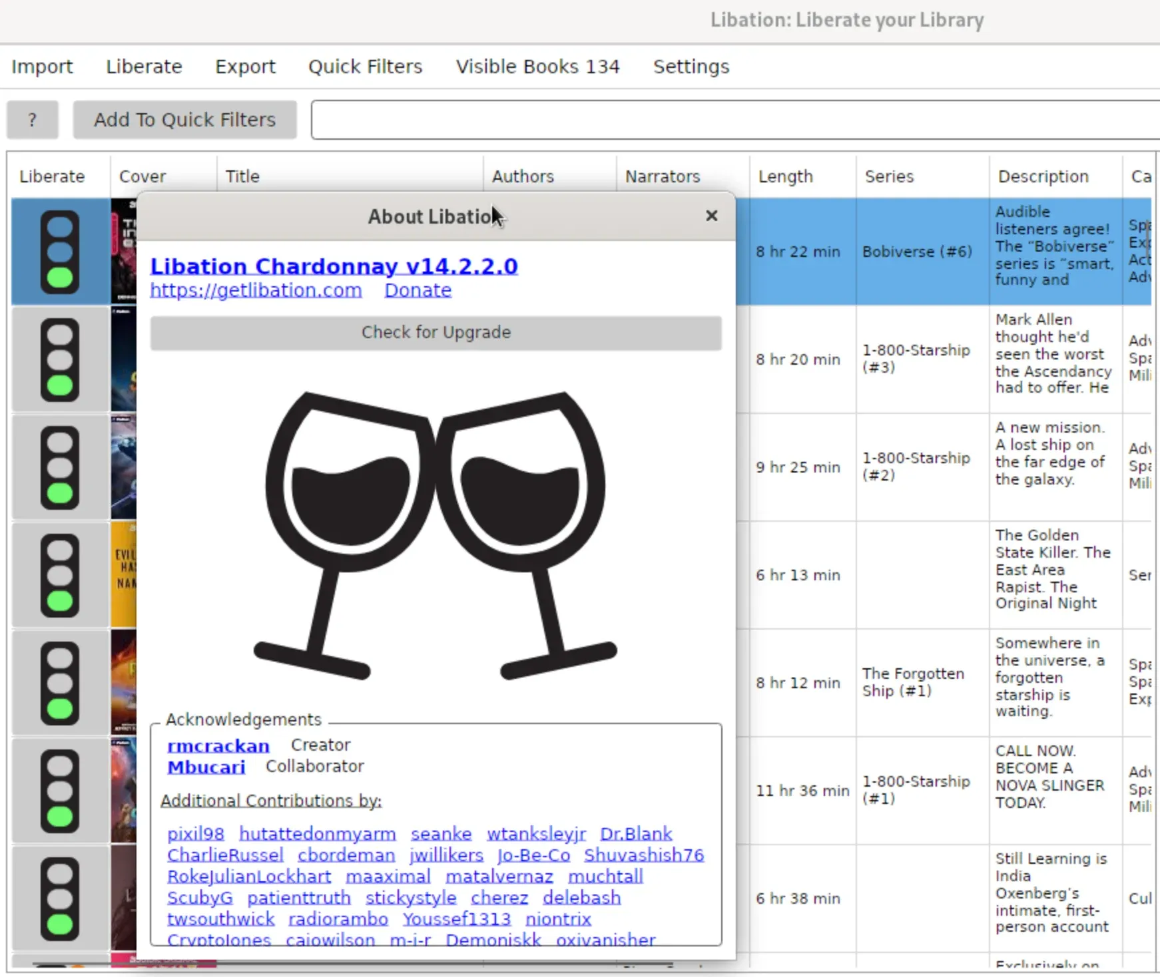Screen dimensions: 1160x977
Task: Open contributor link stickystyle
Action: tap(411, 898)
